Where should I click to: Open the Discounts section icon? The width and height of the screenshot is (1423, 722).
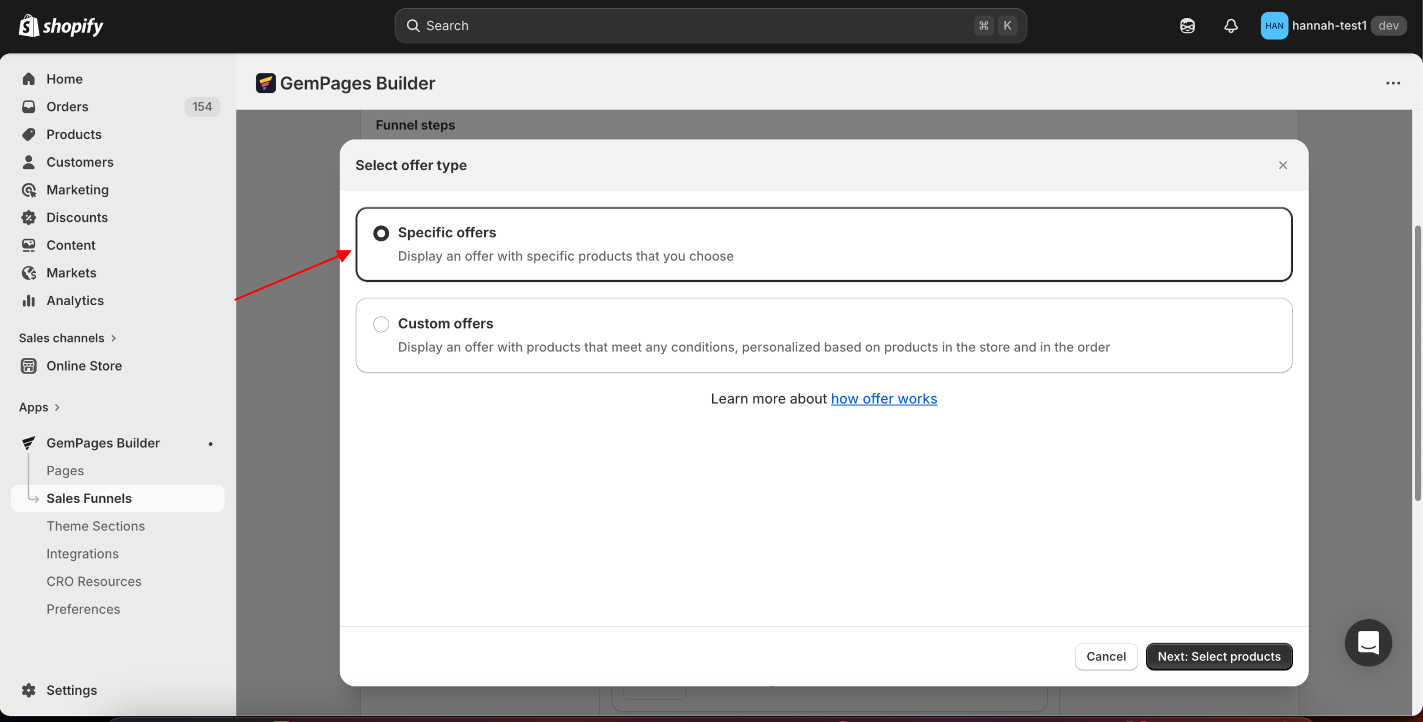click(29, 217)
